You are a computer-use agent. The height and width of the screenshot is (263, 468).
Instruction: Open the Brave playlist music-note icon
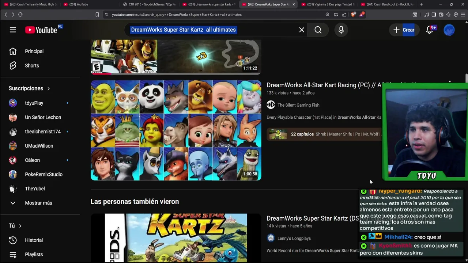pos(426,15)
